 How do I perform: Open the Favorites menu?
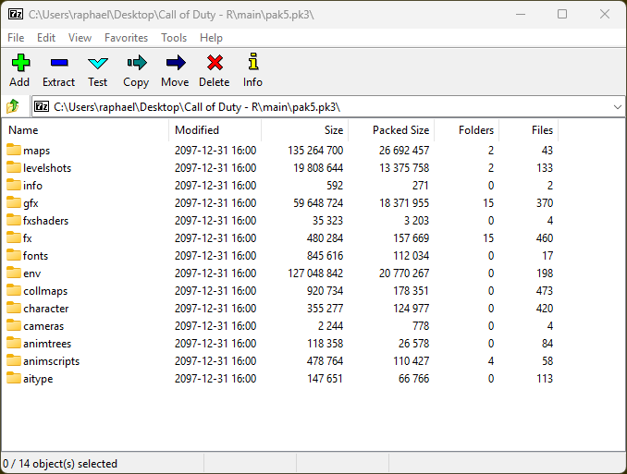tap(127, 38)
